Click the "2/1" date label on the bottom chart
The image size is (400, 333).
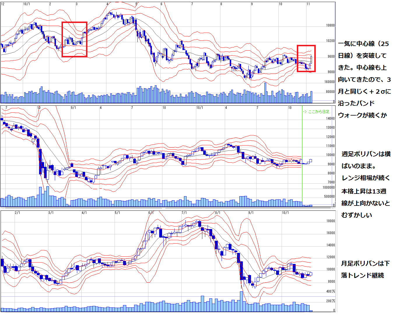17,213
